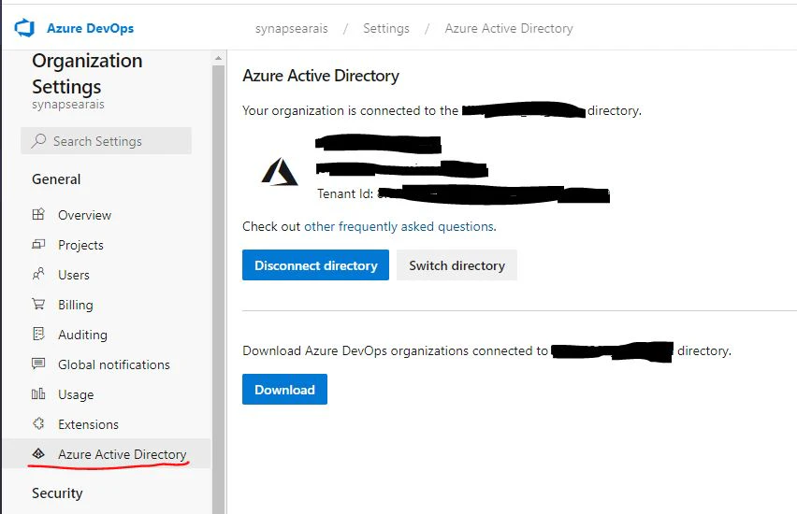Open other frequently asked questions link
This screenshot has height=514, width=797.
[x=399, y=226]
